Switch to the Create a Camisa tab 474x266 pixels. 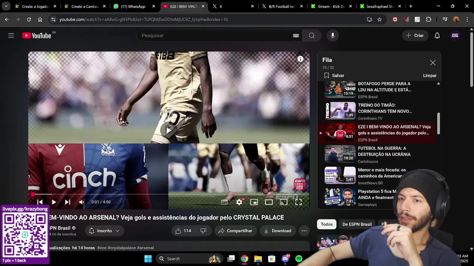tap(85, 6)
